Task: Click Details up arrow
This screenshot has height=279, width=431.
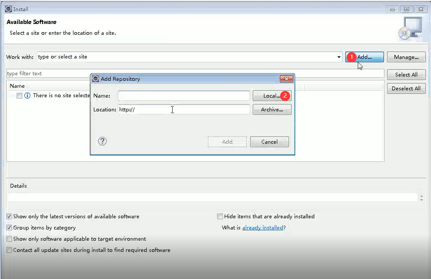Action: 422,195
